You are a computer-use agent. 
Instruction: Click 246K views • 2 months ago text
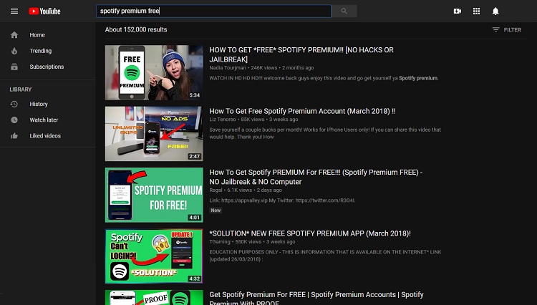282,68
